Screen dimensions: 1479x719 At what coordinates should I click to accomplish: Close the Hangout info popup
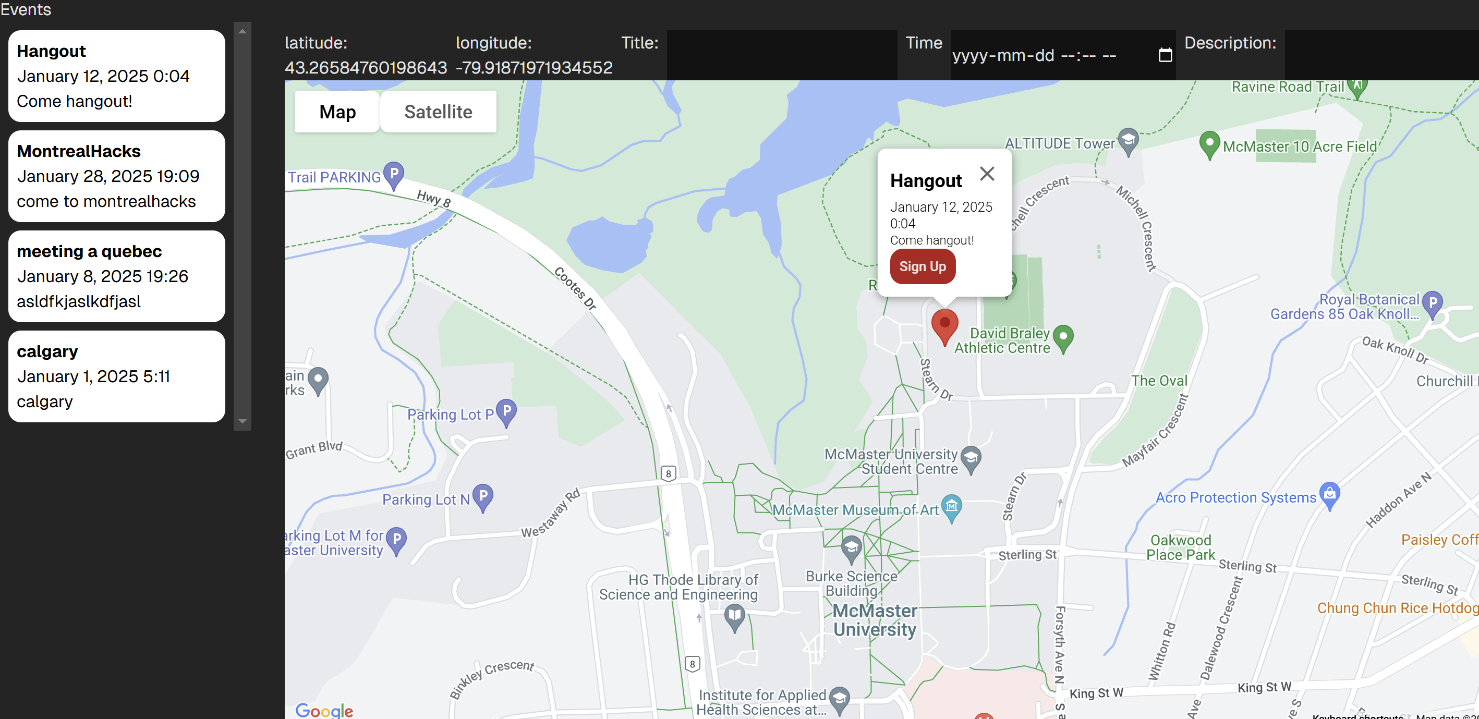click(x=987, y=173)
